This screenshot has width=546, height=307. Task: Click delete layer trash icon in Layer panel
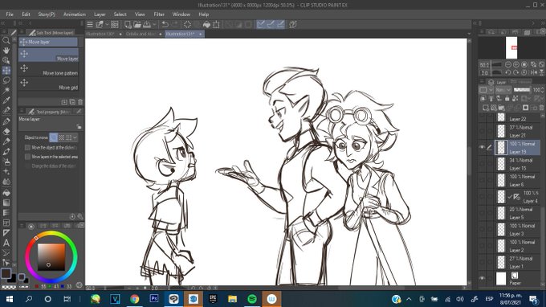click(x=541, y=108)
